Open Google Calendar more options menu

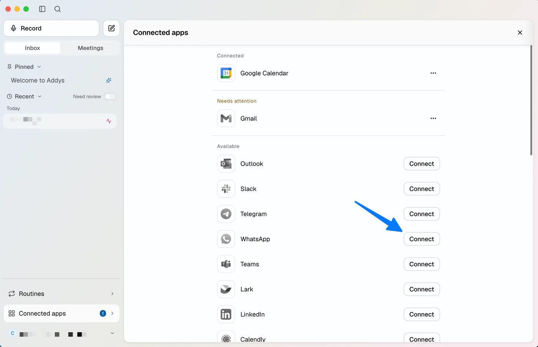pos(433,73)
